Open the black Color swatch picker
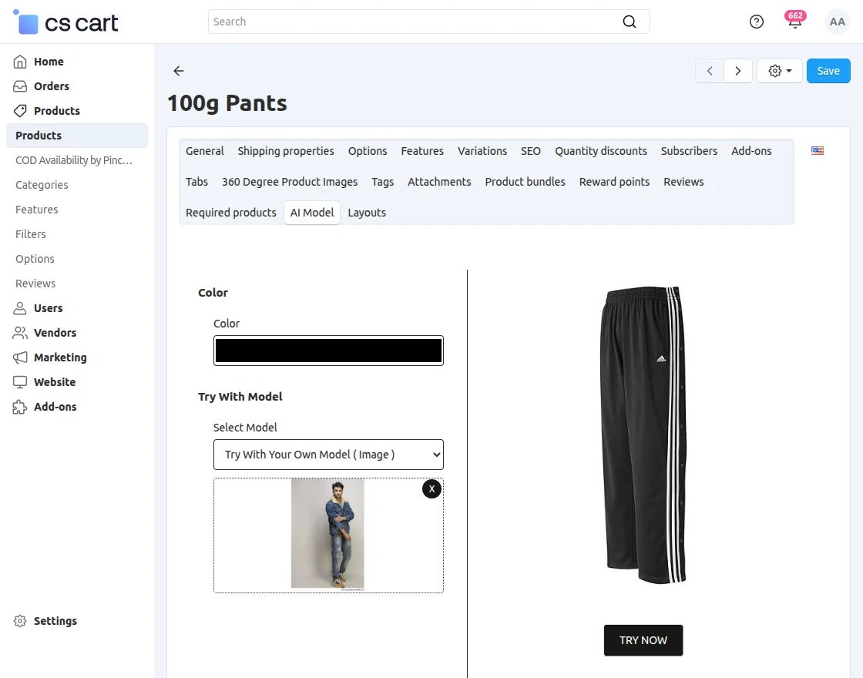This screenshot has width=863, height=678. coord(328,351)
